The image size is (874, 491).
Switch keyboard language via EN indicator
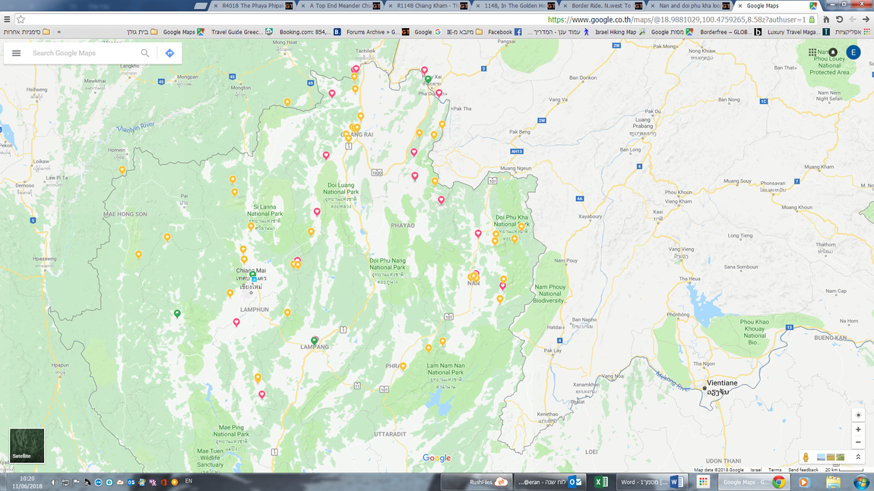[x=188, y=481]
